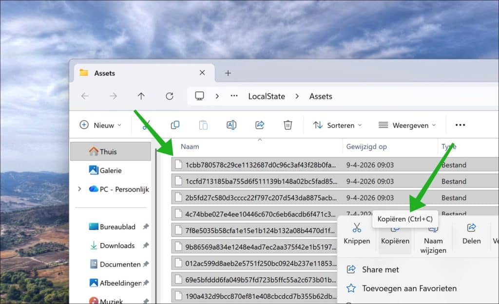Choose Toevoegen aan Favorieten menu entry
Viewport: 499px width, 304px height.
409,288
